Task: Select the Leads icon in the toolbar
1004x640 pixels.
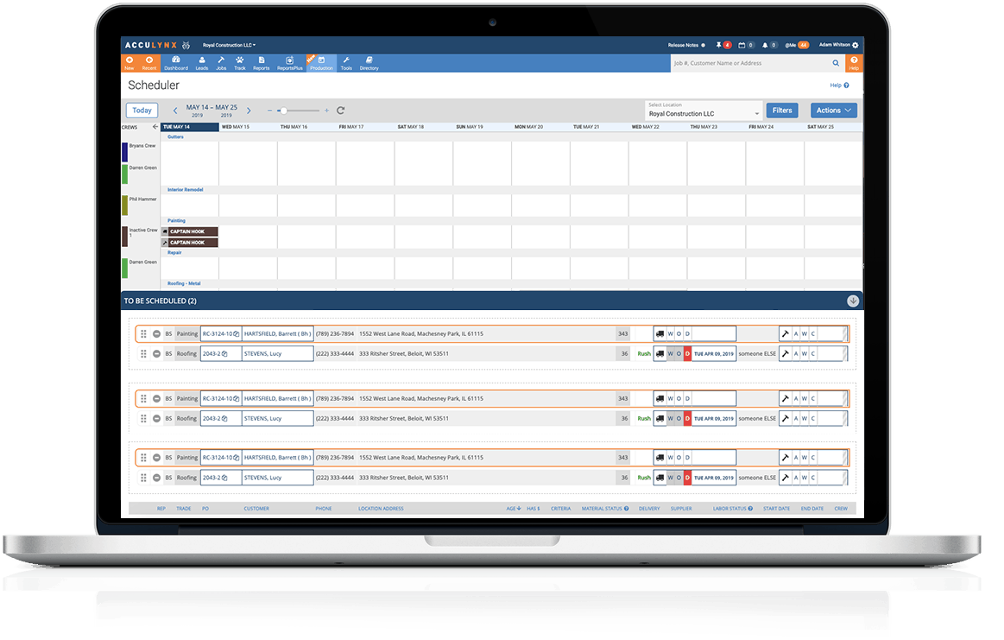Action: pos(201,62)
